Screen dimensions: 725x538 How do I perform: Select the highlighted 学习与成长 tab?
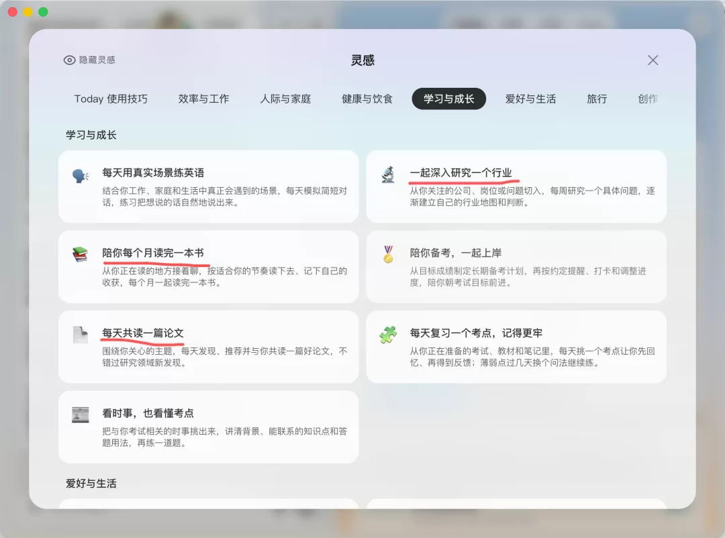click(449, 99)
